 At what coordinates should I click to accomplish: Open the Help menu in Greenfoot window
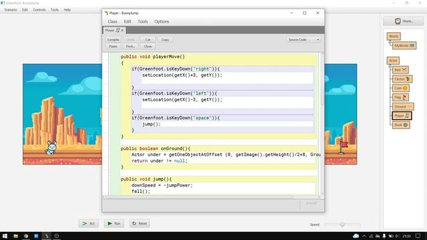pos(67,10)
